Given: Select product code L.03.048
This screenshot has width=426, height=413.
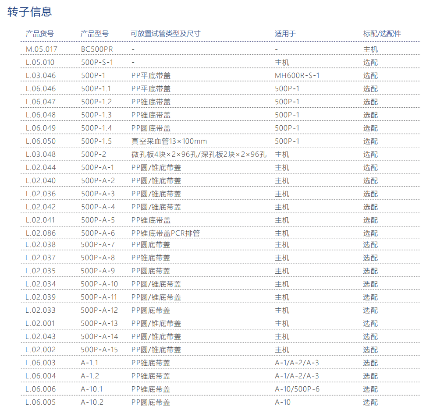Looking at the screenshot, I should (41, 155).
